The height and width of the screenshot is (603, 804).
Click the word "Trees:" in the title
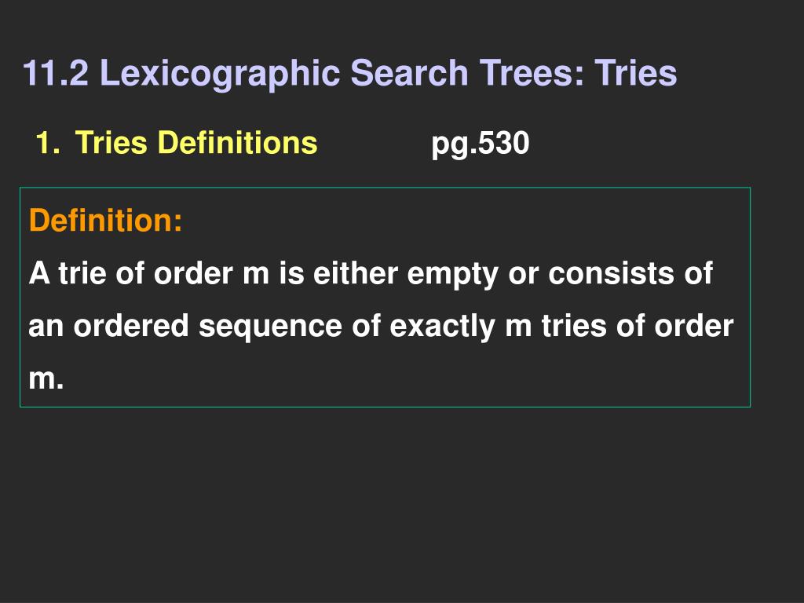(532, 73)
